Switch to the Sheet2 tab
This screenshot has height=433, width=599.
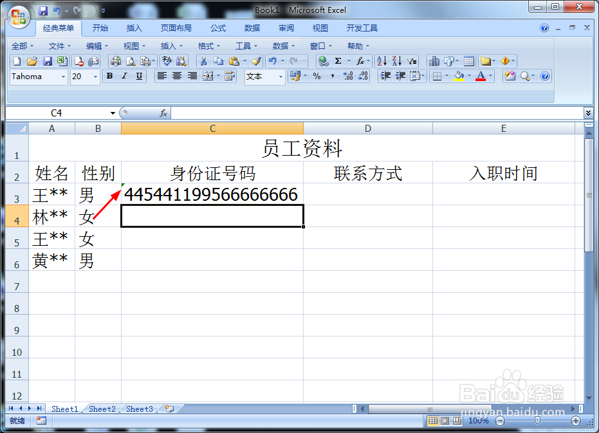102,409
